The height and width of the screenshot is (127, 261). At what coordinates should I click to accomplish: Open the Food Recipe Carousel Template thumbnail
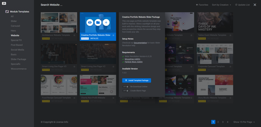click(59, 85)
